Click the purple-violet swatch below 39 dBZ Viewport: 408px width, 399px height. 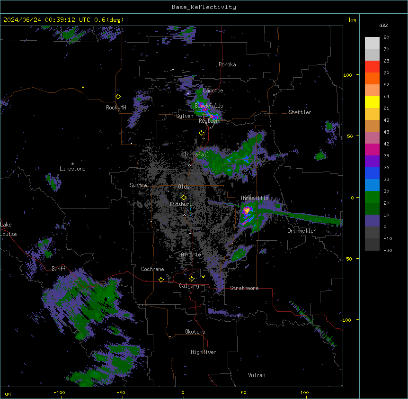(372, 161)
